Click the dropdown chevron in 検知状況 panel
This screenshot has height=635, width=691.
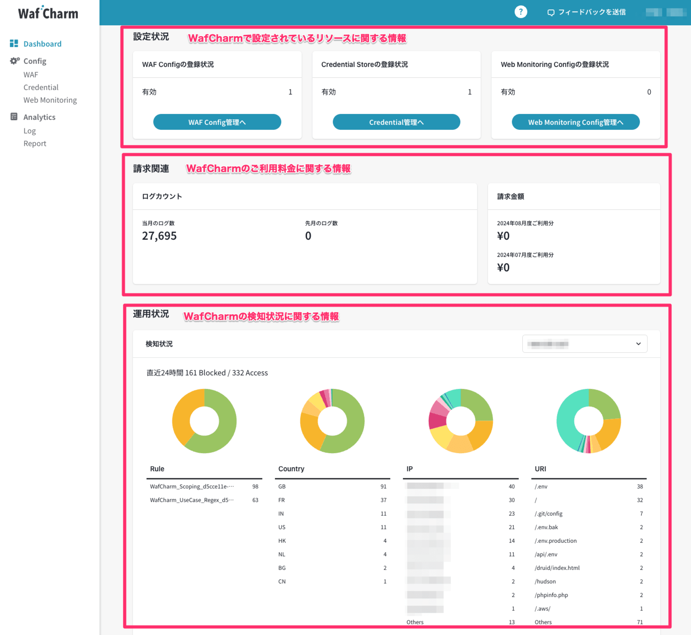click(638, 344)
